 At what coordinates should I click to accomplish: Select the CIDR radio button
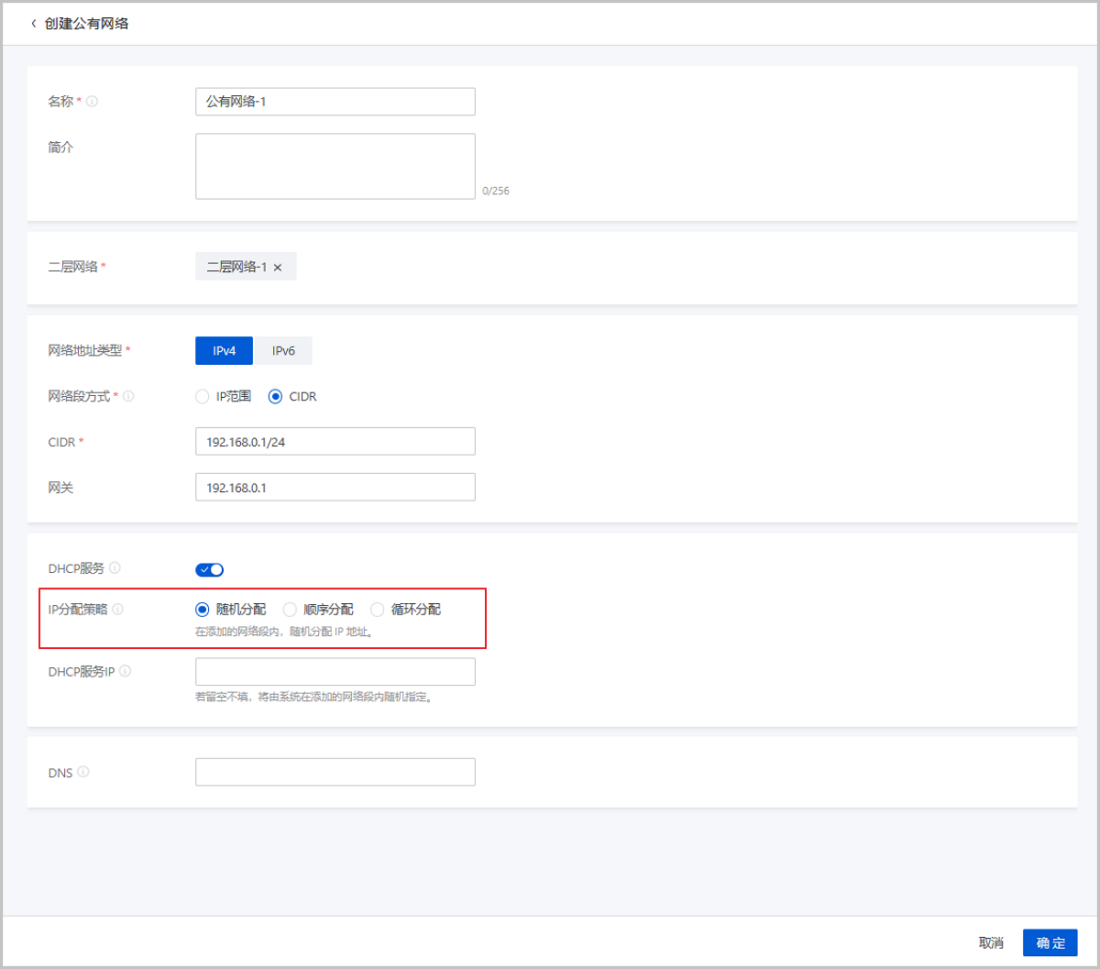(x=275, y=397)
